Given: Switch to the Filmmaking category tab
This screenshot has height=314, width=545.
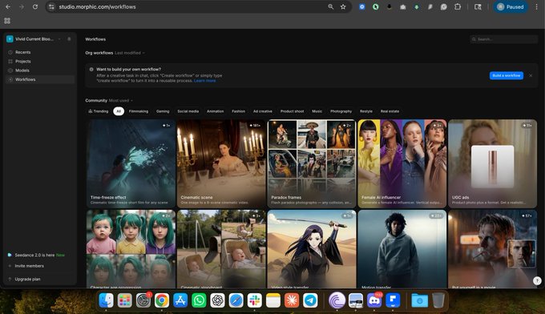Looking at the screenshot, I should [x=139, y=111].
